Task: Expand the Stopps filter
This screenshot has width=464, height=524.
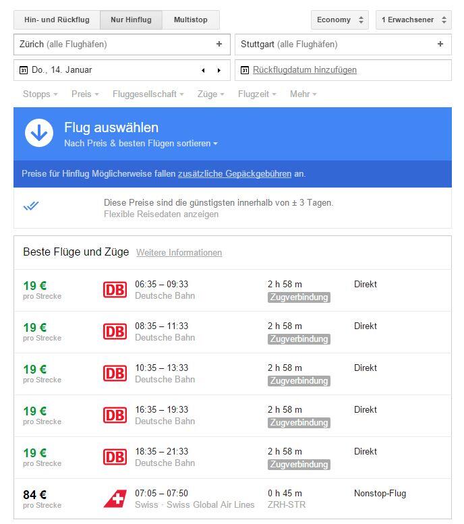Action: [40, 94]
